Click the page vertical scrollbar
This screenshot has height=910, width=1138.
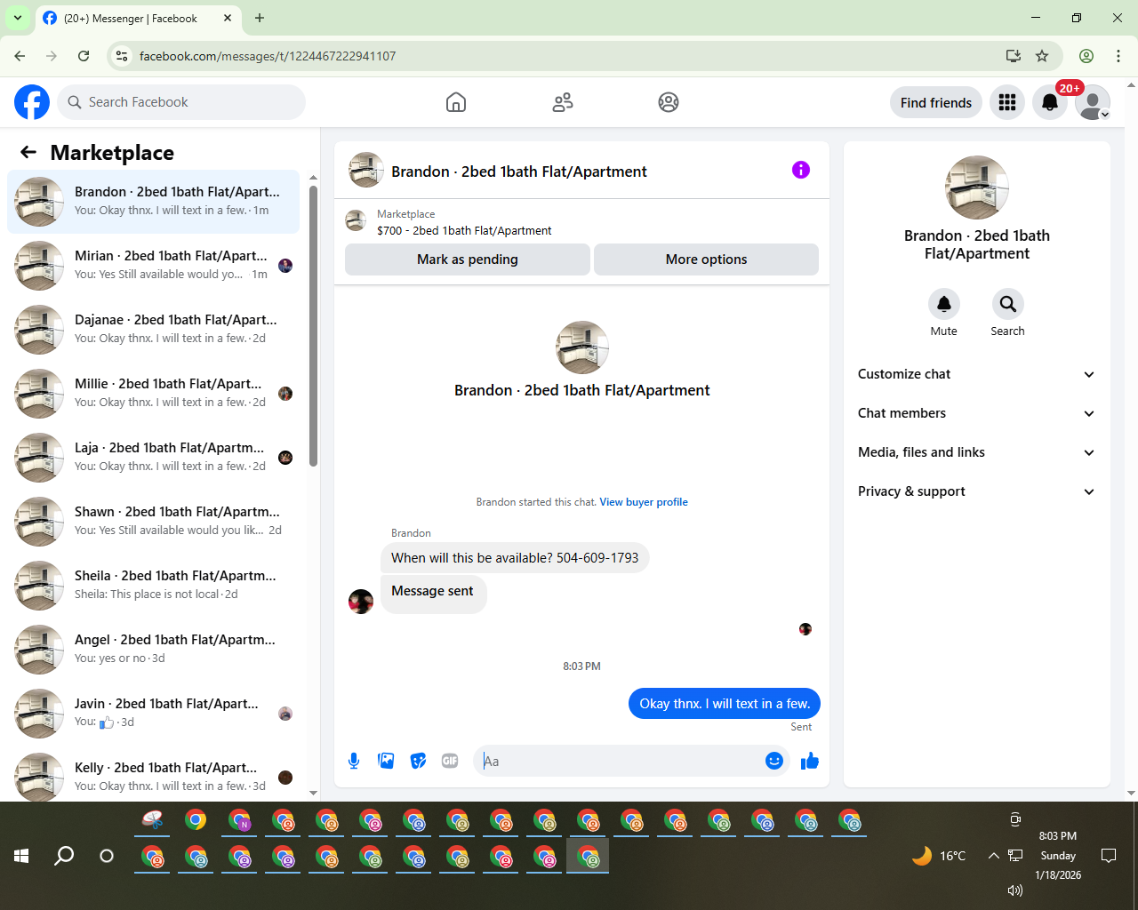(x=1131, y=439)
